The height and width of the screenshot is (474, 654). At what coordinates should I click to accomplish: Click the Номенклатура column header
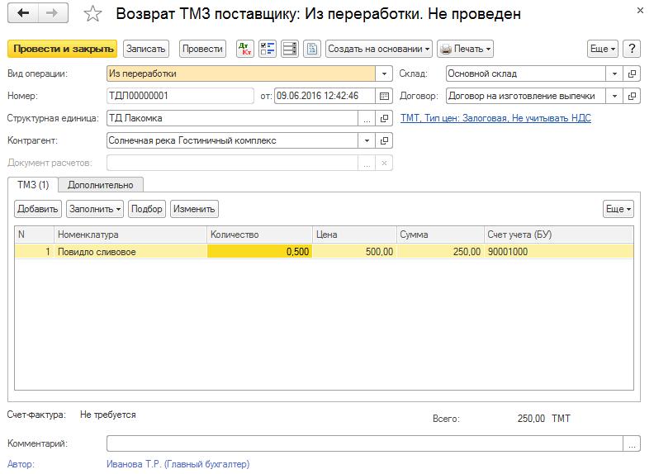tap(130, 235)
